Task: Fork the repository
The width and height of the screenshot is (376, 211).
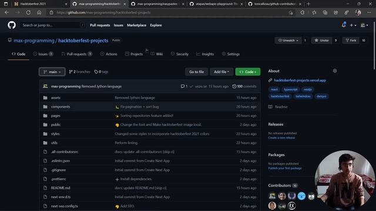Action: (351, 40)
